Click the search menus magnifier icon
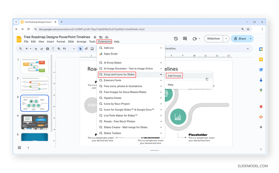 (21, 49)
